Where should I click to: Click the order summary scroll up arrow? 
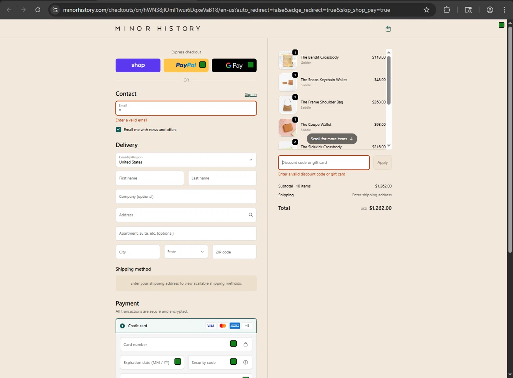pyautogui.click(x=389, y=52)
